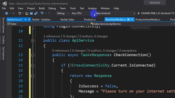This screenshot has height=98, width=175.
Task: Select the ApiService.cs tab
Action: 15,20
